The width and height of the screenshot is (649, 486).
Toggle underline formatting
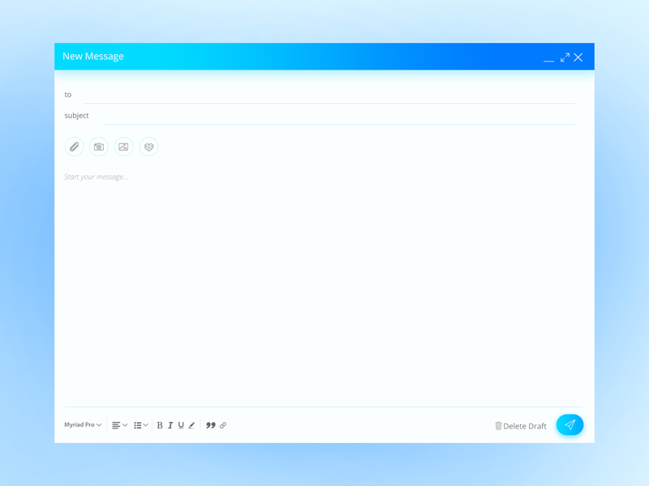180,424
